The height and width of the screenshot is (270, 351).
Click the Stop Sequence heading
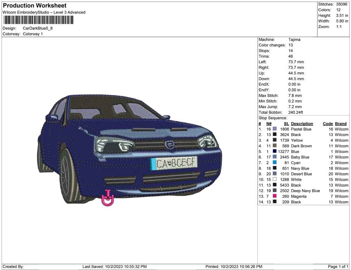coord(273,118)
